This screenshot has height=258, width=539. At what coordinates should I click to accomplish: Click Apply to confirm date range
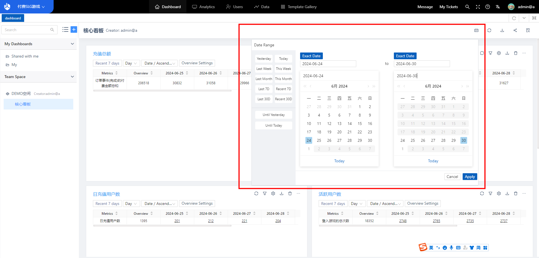coord(470,177)
